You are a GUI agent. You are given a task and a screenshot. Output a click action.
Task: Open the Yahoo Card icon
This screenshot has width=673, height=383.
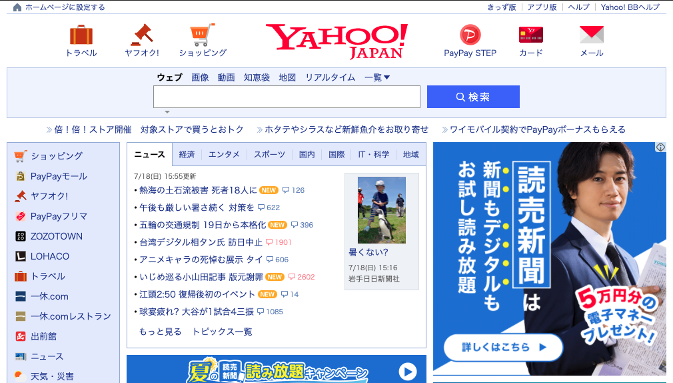point(530,35)
